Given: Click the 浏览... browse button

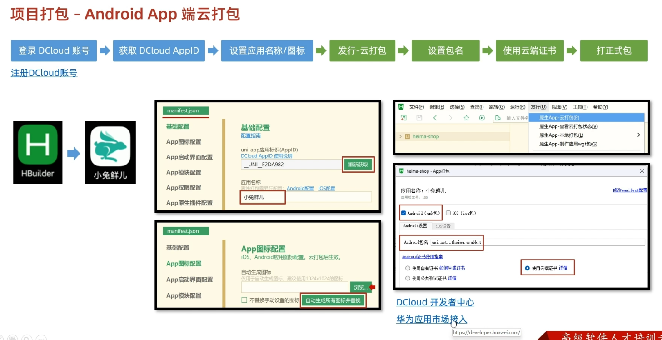Looking at the screenshot, I should click(360, 287).
